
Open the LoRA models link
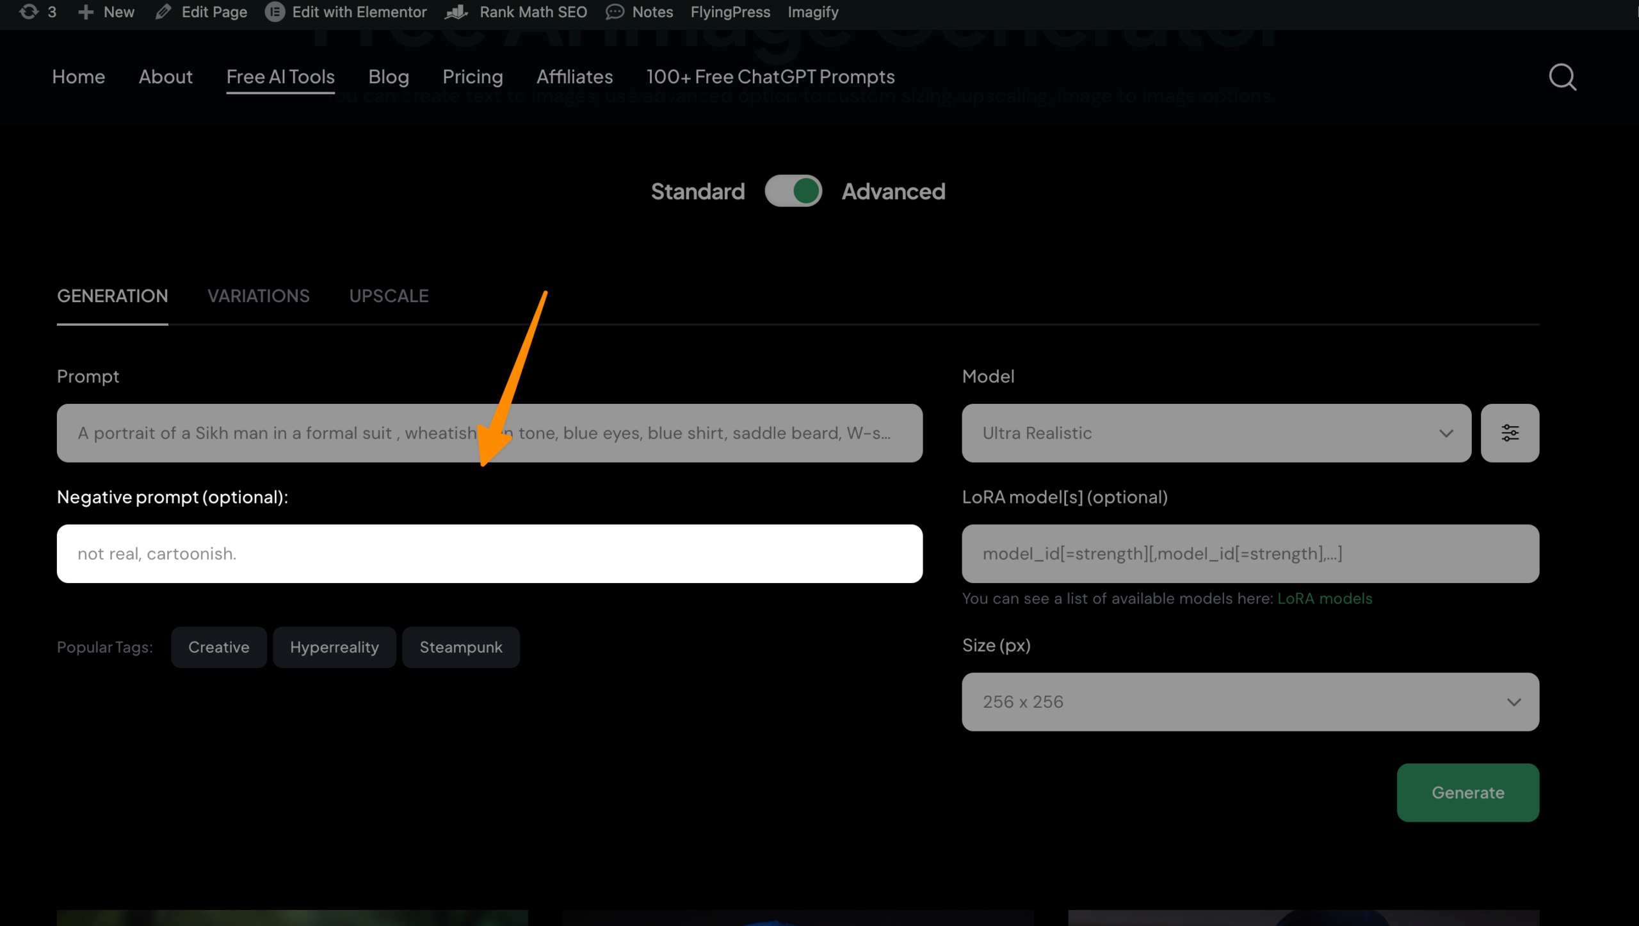point(1325,598)
